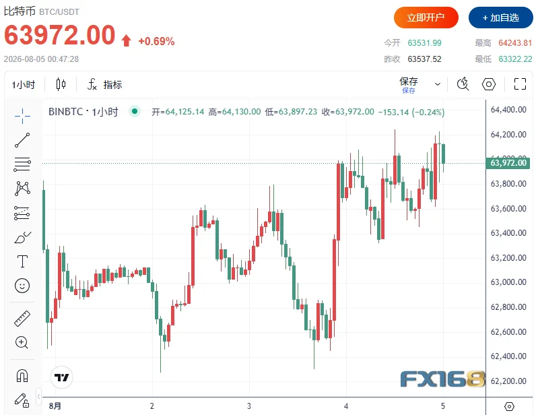Click the 加自选 add to watchlist button
Viewport: 538px width, 415px height.
pos(500,18)
